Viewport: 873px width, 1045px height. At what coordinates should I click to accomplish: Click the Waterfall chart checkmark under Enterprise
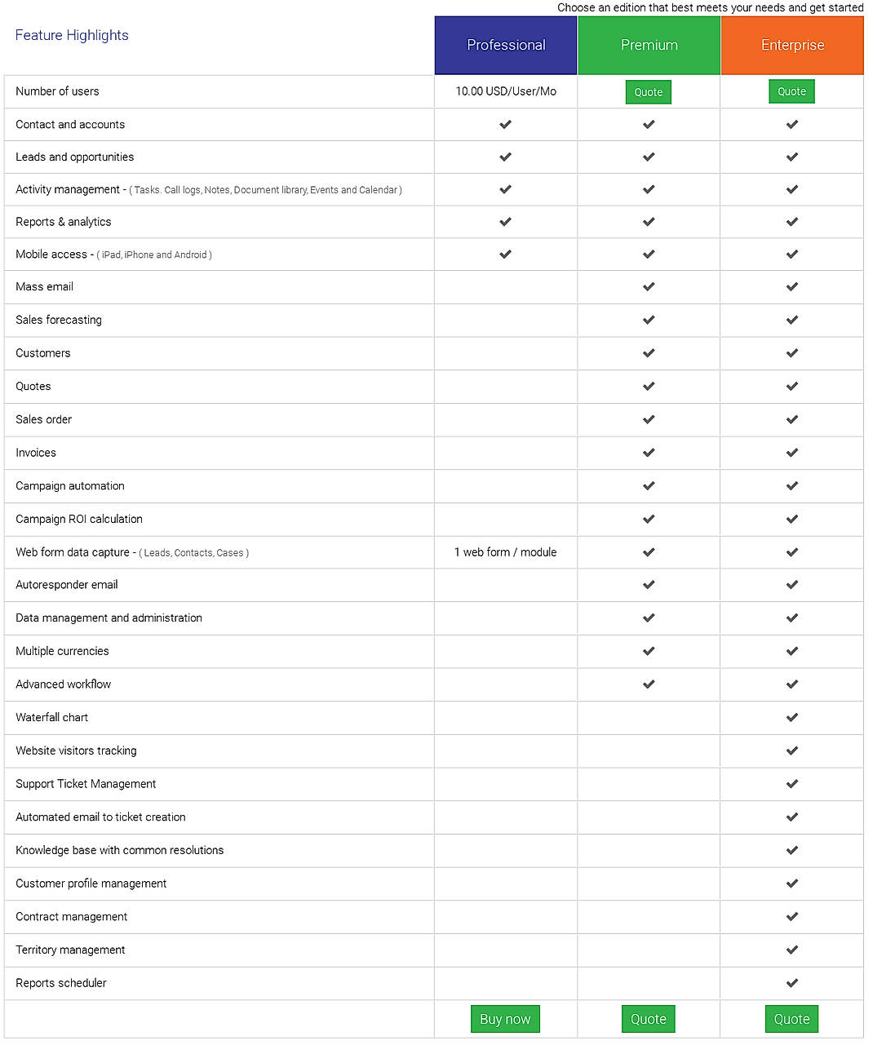click(791, 718)
